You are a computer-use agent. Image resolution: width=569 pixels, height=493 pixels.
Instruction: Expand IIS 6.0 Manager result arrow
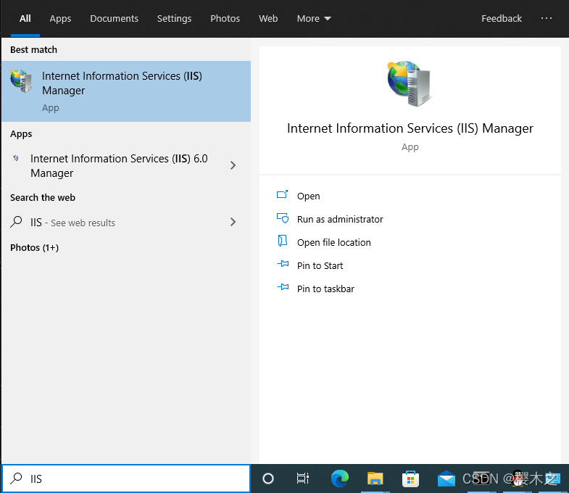(x=233, y=165)
